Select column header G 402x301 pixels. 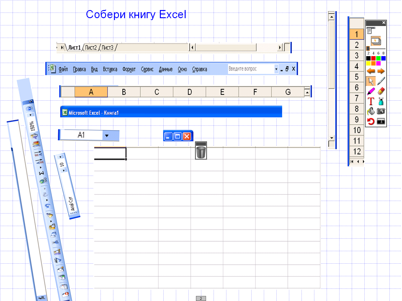tap(288, 92)
